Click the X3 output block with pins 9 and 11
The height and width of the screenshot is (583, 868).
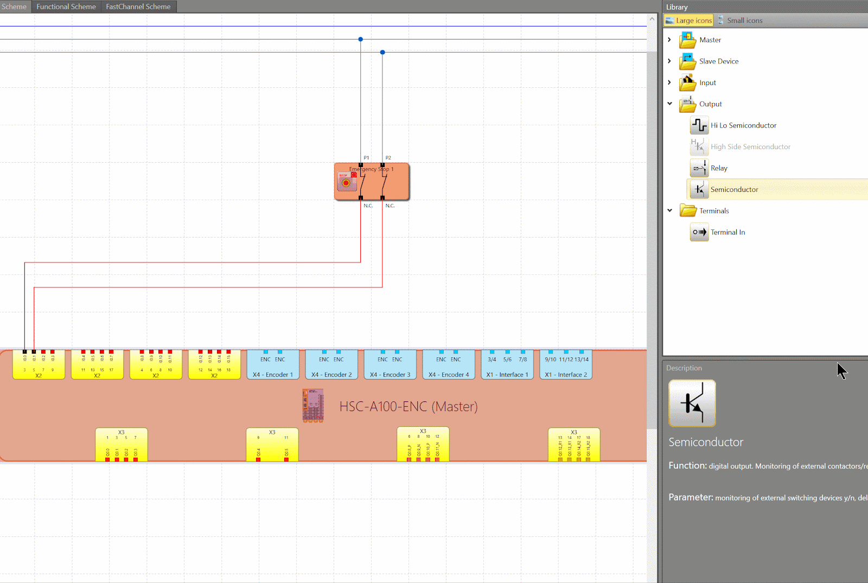point(272,445)
